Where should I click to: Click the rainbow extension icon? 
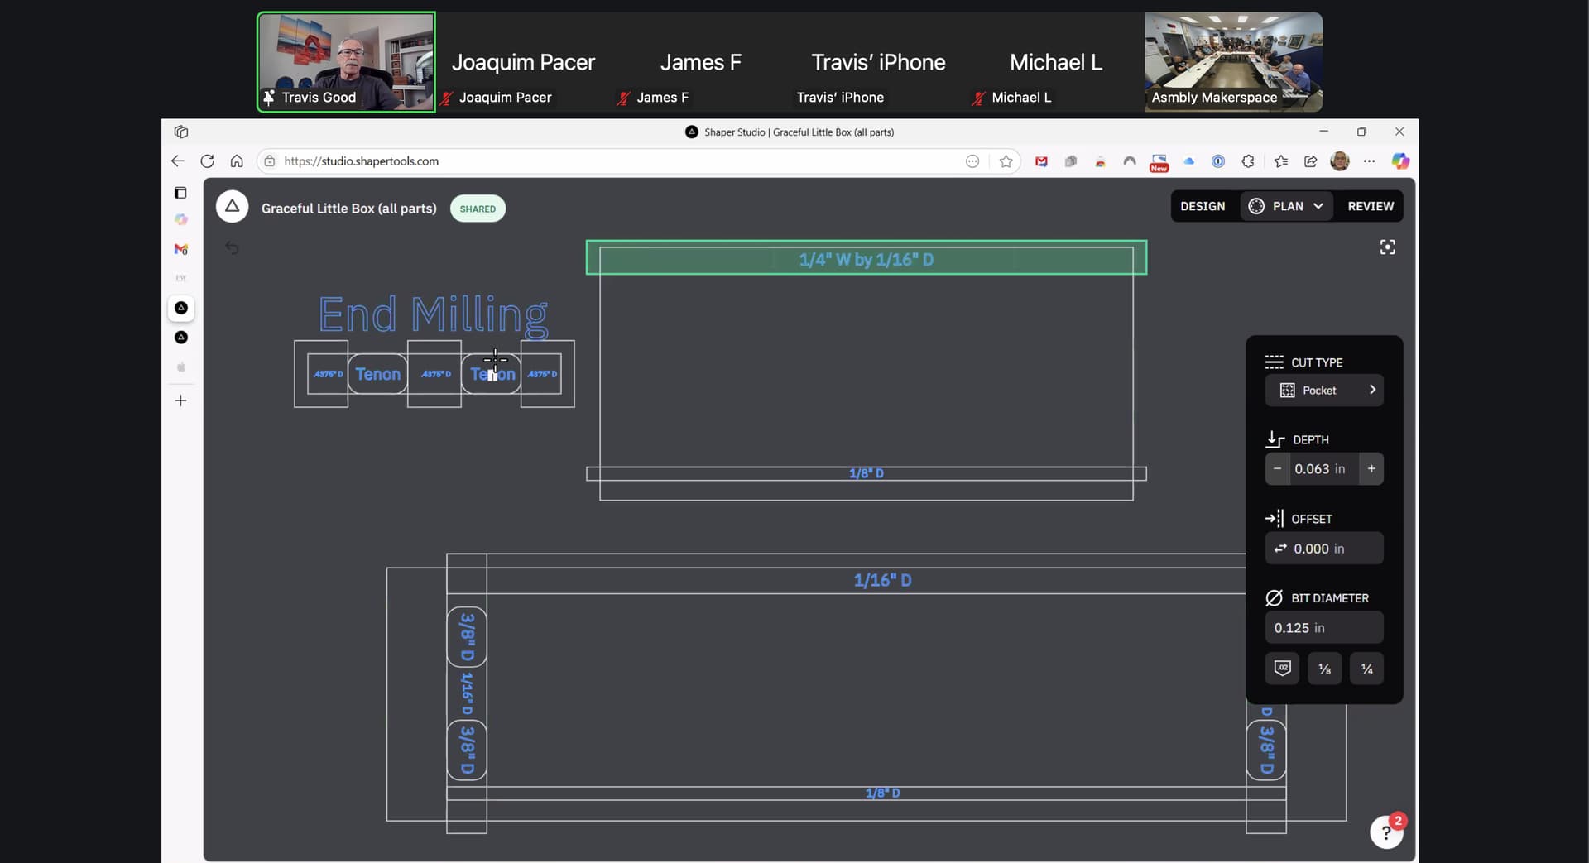coord(1100,161)
